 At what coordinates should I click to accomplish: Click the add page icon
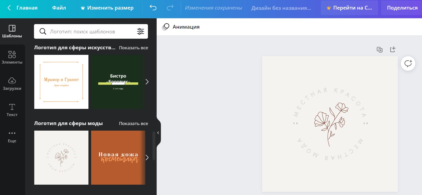click(x=393, y=50)
